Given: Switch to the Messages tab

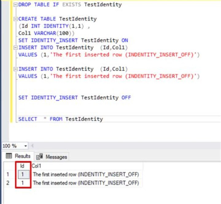Looking at the screenshot, I should pos(52,157).
